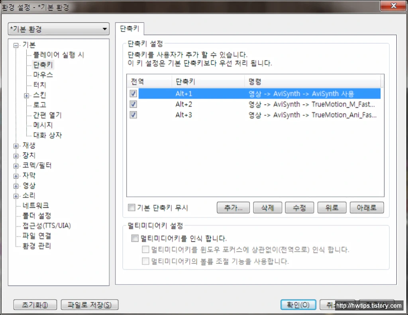This screenshot has width=408, height=315.
Task: Click the 명령 column header
Action: [x=312, y=81]
